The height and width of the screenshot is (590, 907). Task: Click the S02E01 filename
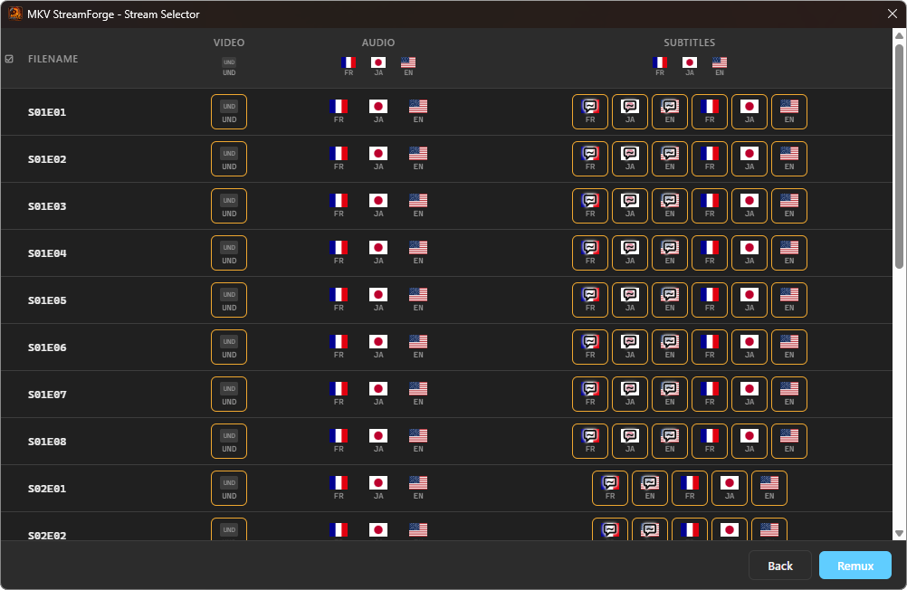pos(47,489)
